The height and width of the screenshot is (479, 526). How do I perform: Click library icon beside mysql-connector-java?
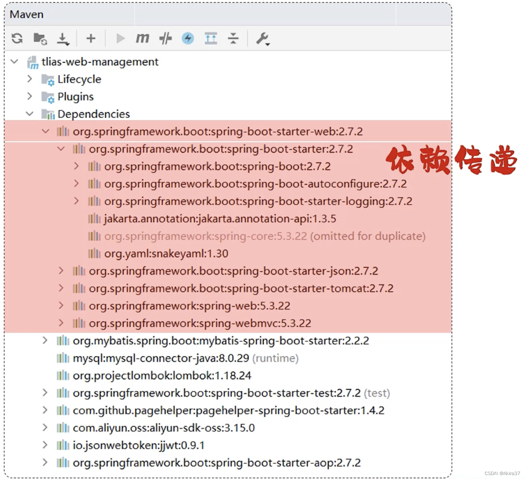(x=63, y=358)
